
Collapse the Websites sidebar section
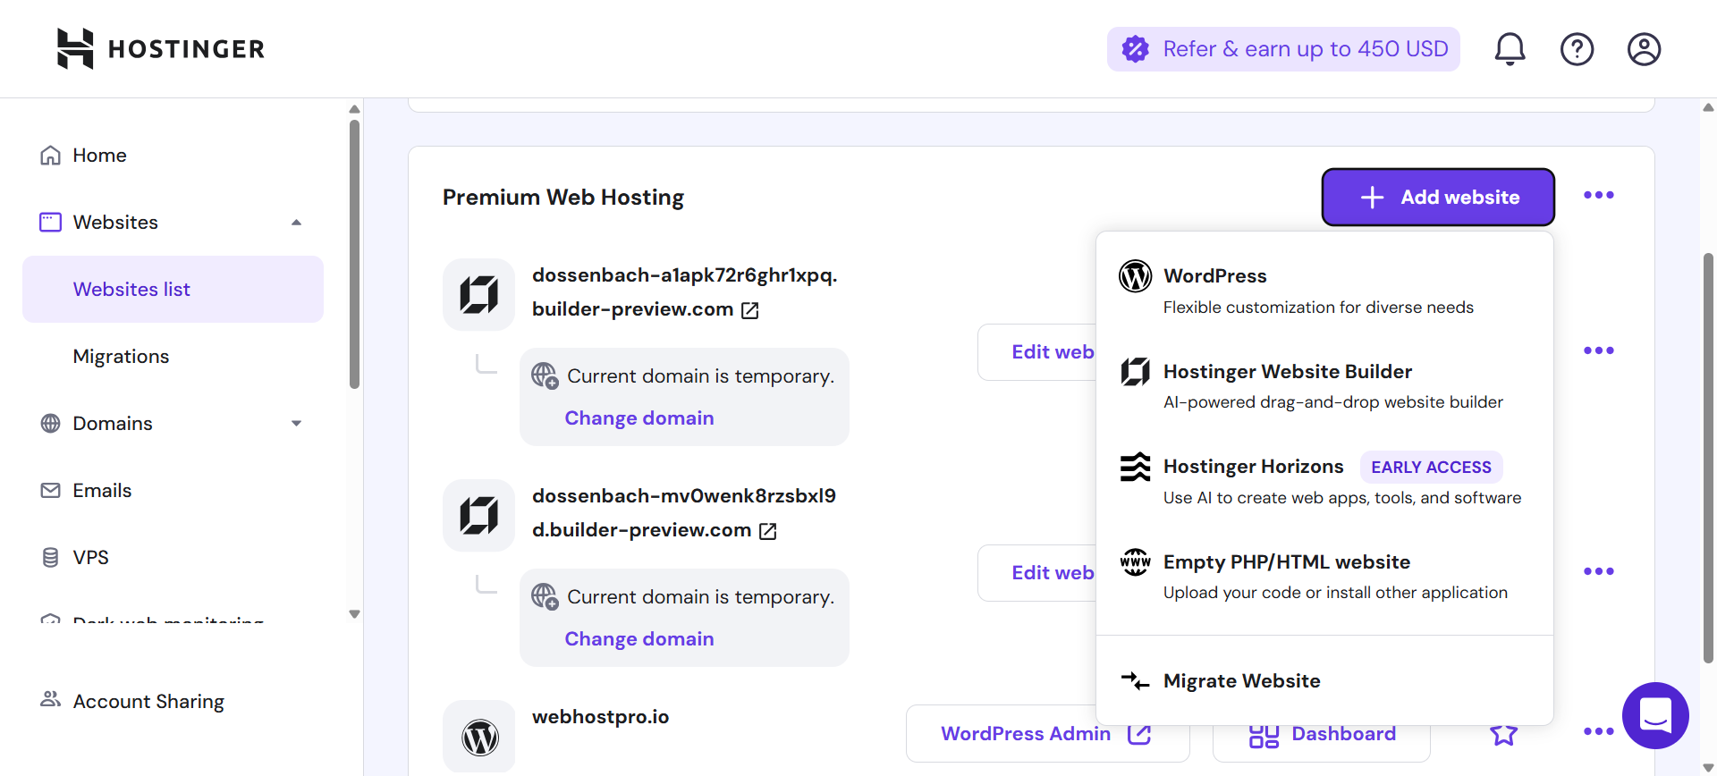(x=297, y=223)
